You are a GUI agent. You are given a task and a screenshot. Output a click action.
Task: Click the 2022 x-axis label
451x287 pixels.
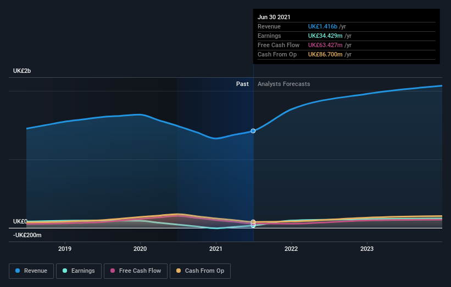[291, 249]
